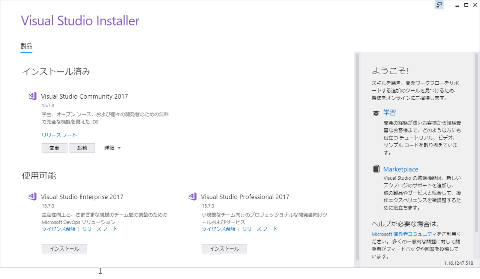The image size is (480, 279).
Task: Install Visual Studio Enterprise 2017
Action: [64, 248]
